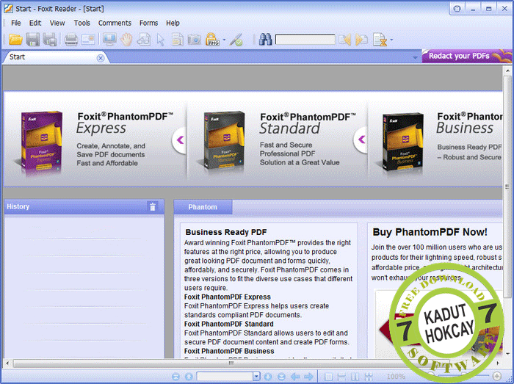Click the arrow left of PhantomPDF Business
Viewport: 514px width, 384px height.
tap(361, 140)
